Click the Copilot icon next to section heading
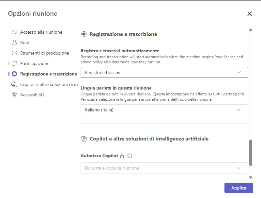261x198 pixels. tap(84, 139)
